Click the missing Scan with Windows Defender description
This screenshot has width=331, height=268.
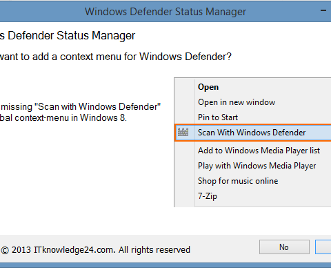coord(81,107)
